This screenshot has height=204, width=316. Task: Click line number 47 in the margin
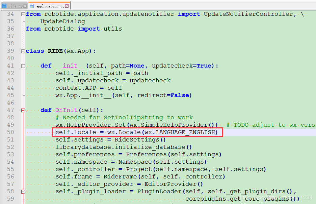point(10,110)
